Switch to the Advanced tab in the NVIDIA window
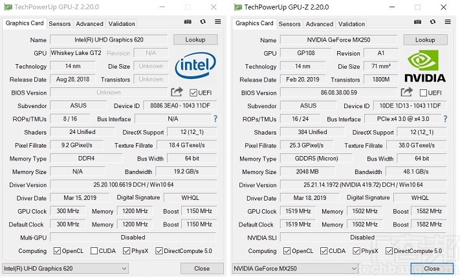The image size is (460, 277). point(320,24)
